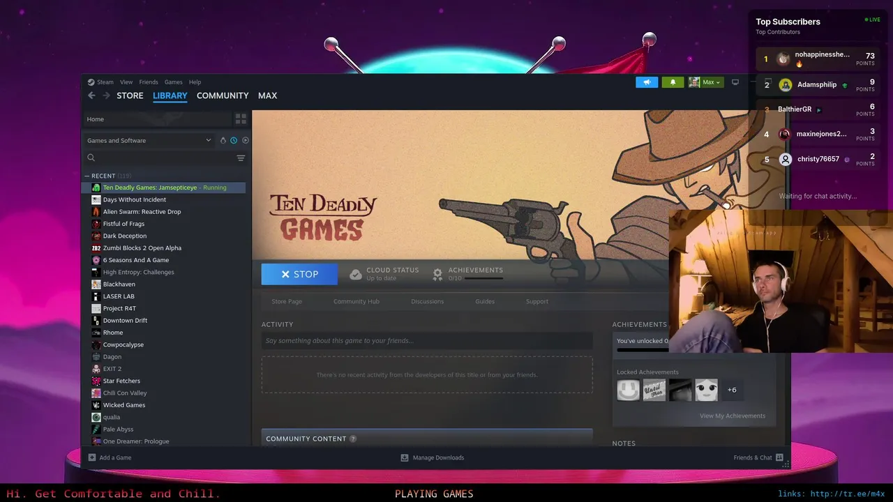The image size is (893, 502).
Task: Click the Project R4T game icon
Action: (96, 308)
